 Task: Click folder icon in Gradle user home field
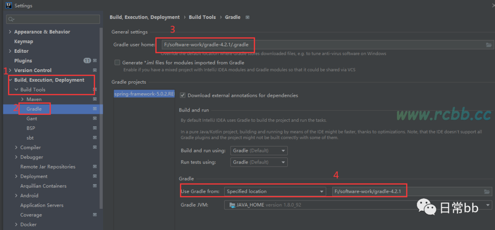click(489, 45)
